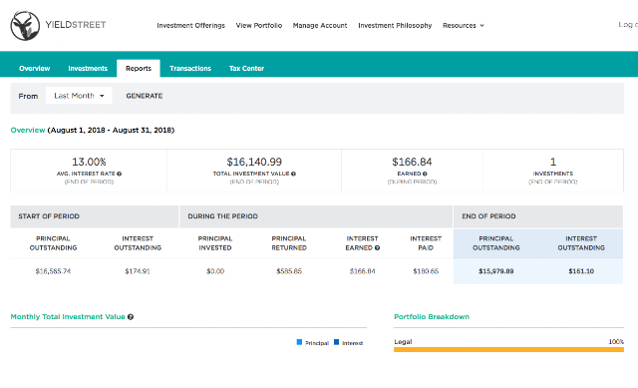Click the August 2018 date range text
638x388 pixels.
tap(111, 130)
